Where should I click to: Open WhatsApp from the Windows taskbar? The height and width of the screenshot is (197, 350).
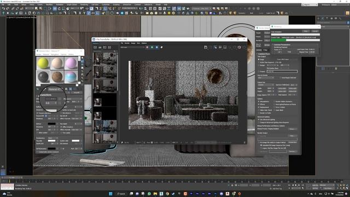[149, 194]
